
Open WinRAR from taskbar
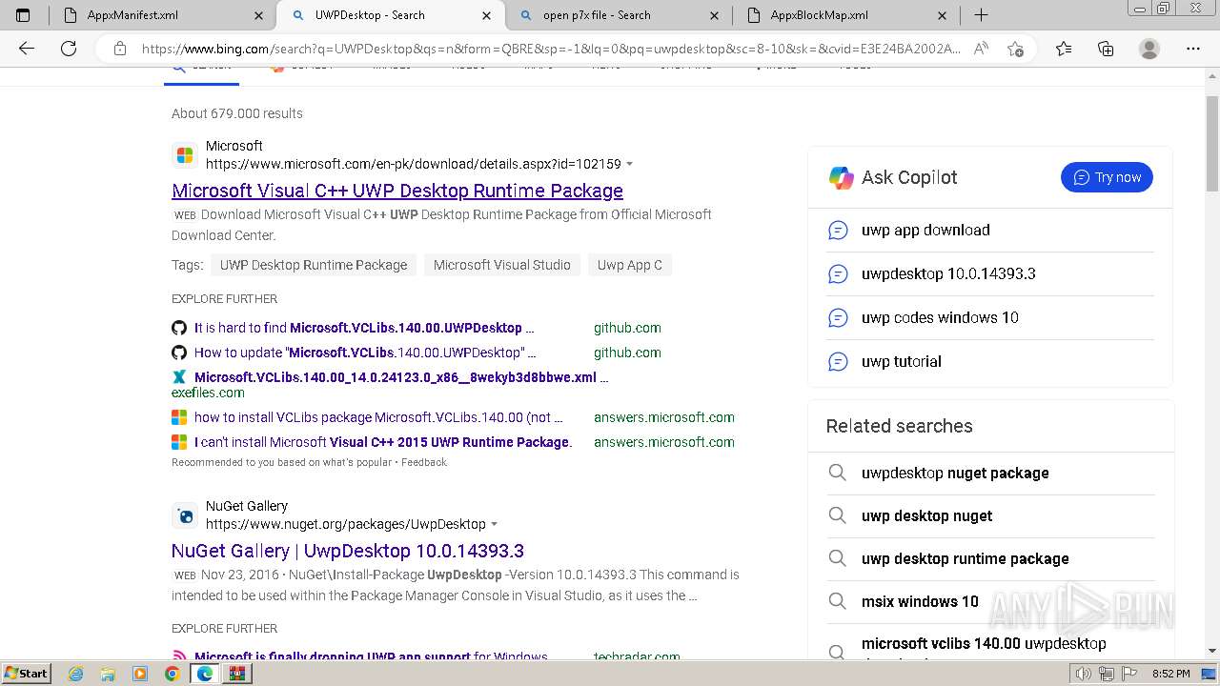(237, 674)
